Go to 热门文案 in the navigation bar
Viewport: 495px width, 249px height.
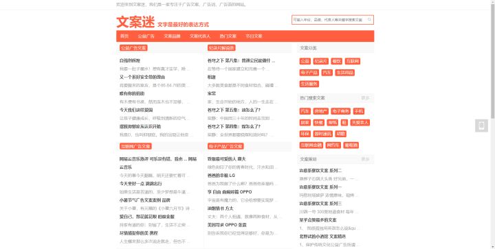click(x=228, y=36)
